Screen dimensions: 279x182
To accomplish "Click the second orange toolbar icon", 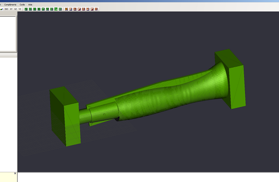I will click(71, 9).
